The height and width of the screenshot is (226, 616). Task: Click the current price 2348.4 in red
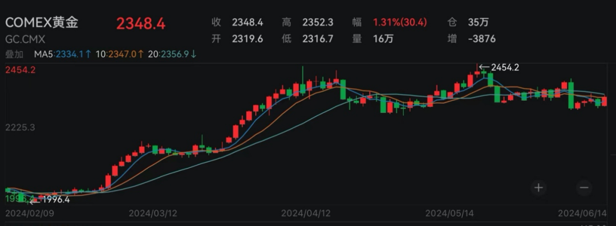pos(141,24)
